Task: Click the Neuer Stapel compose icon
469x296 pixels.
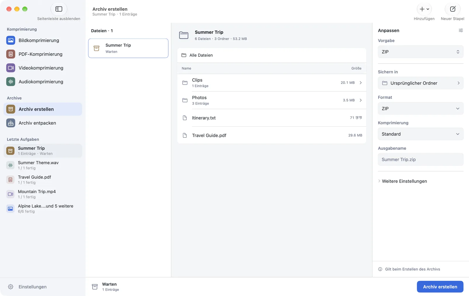Action: coord(453,9)
